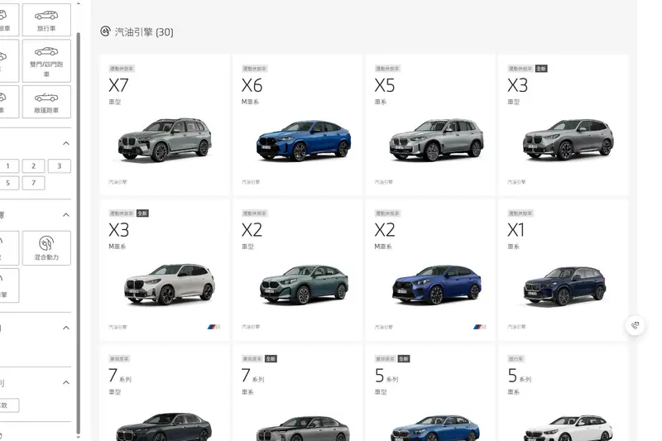Viewport: 662px width, 441px height.
Task: Open the all-new X3 車型 card title
Action: click(x=518, y=86)
